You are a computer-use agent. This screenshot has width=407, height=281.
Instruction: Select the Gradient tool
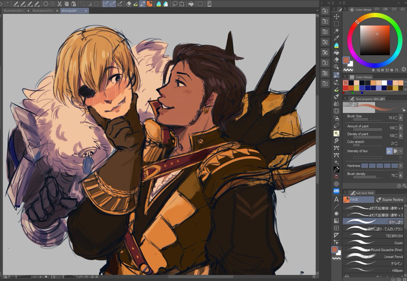tap(336, 221)
